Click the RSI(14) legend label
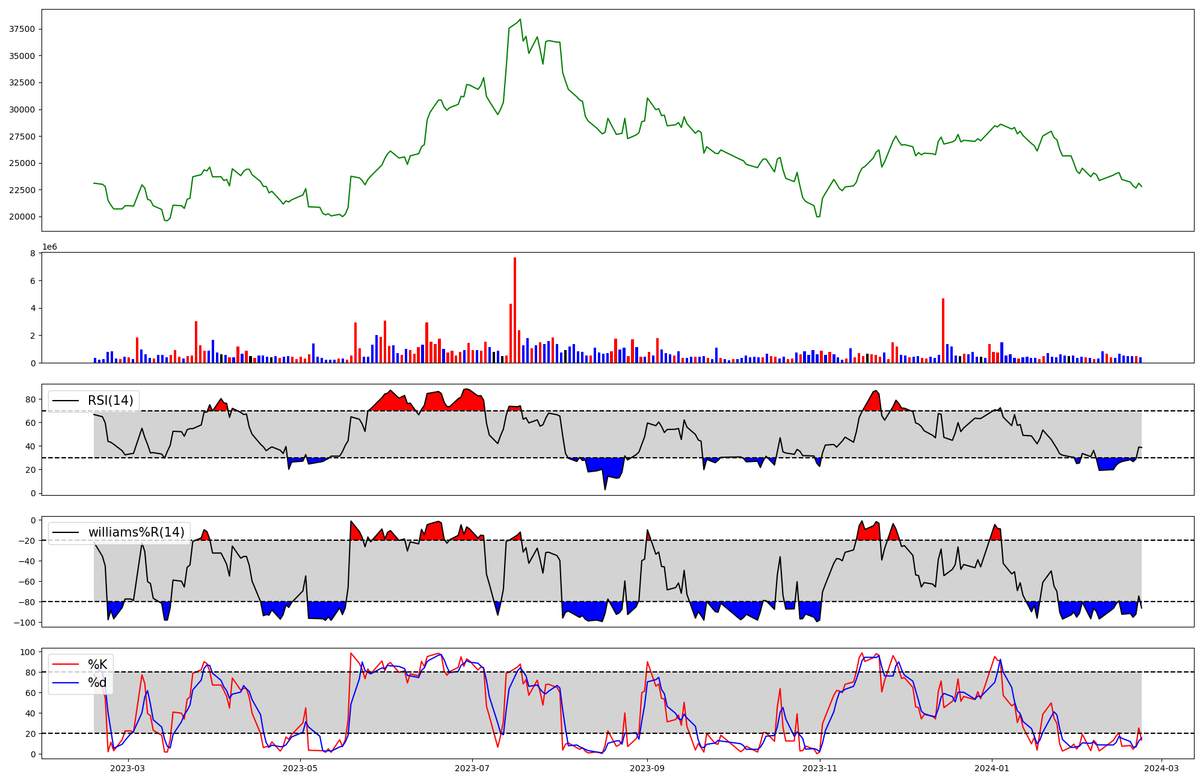This screenshot has width=1203, height=782. click(x=111, y=401)
